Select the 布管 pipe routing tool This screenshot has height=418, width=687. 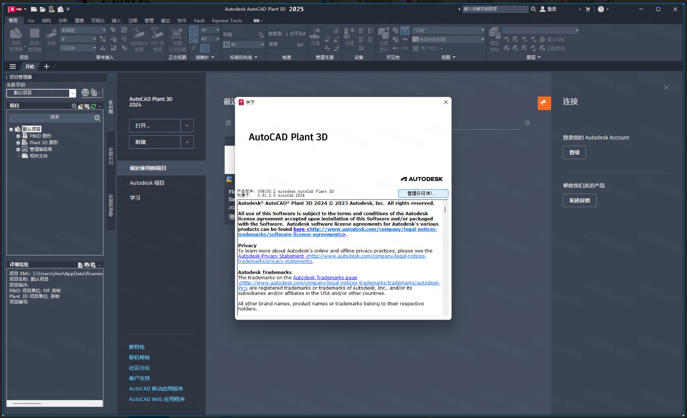click(x=51, y=36)
